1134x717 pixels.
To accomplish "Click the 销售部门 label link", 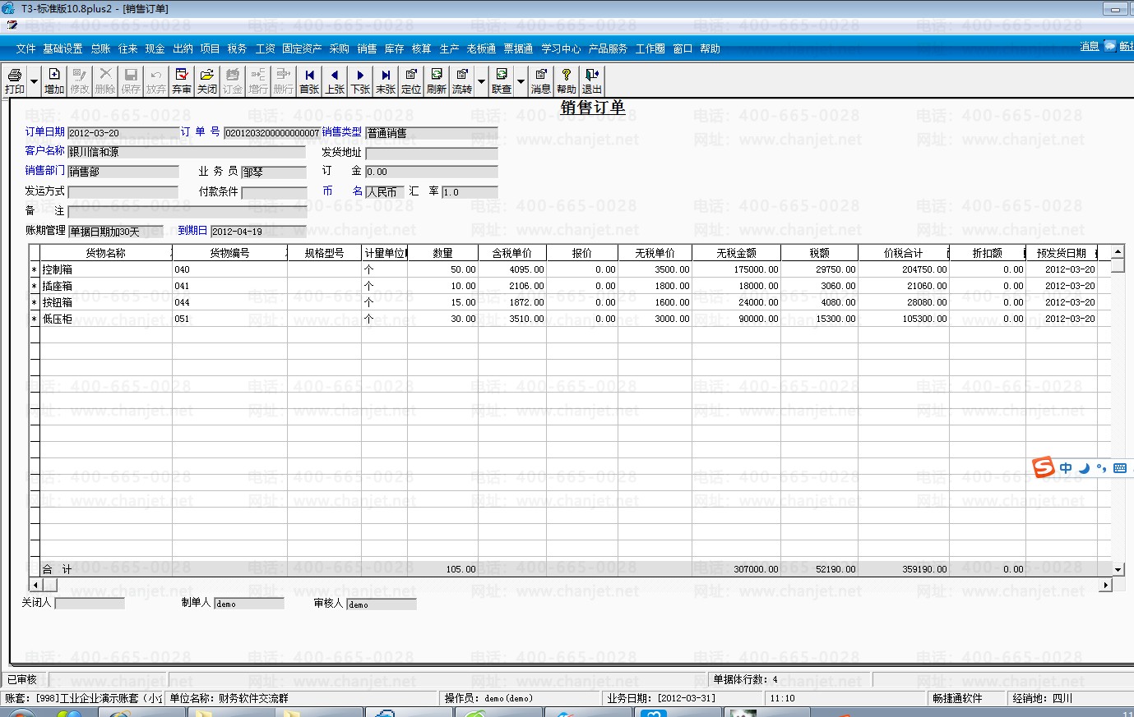I will 44,171.
